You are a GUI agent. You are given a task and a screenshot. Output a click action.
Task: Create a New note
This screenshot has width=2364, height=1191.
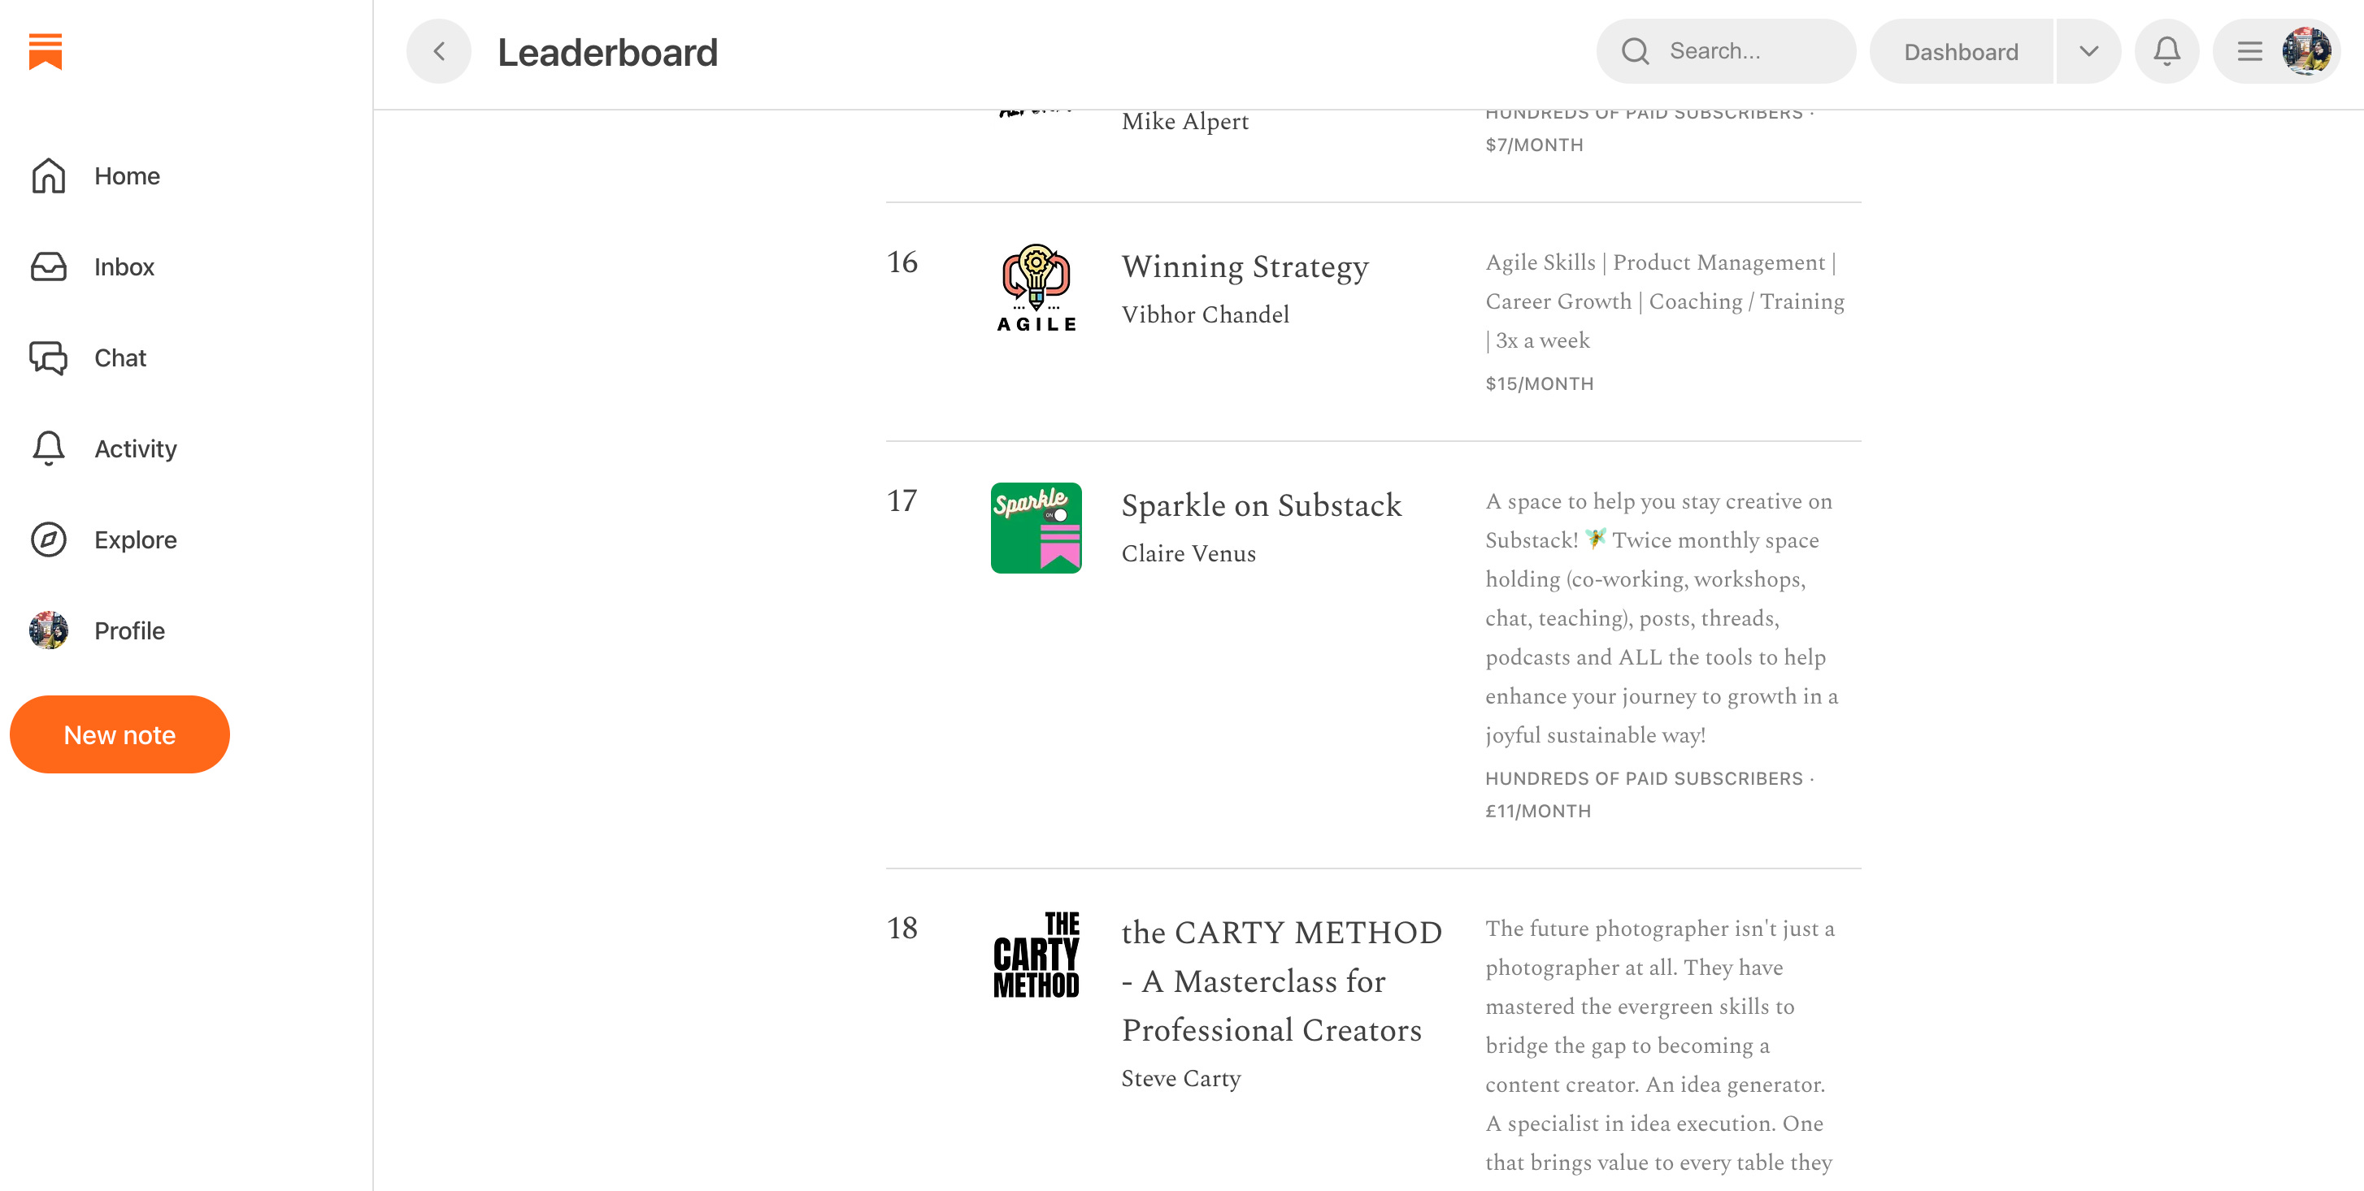tap(120, 734)
